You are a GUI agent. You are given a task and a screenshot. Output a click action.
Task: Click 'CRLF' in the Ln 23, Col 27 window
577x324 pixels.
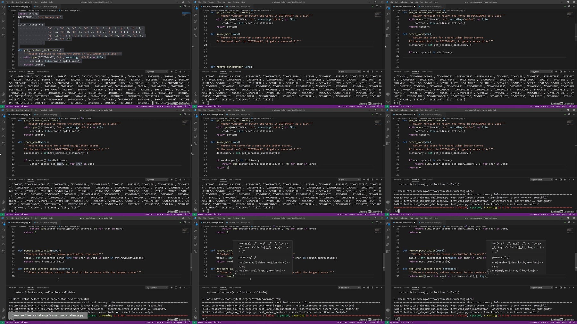coord(173,214)
